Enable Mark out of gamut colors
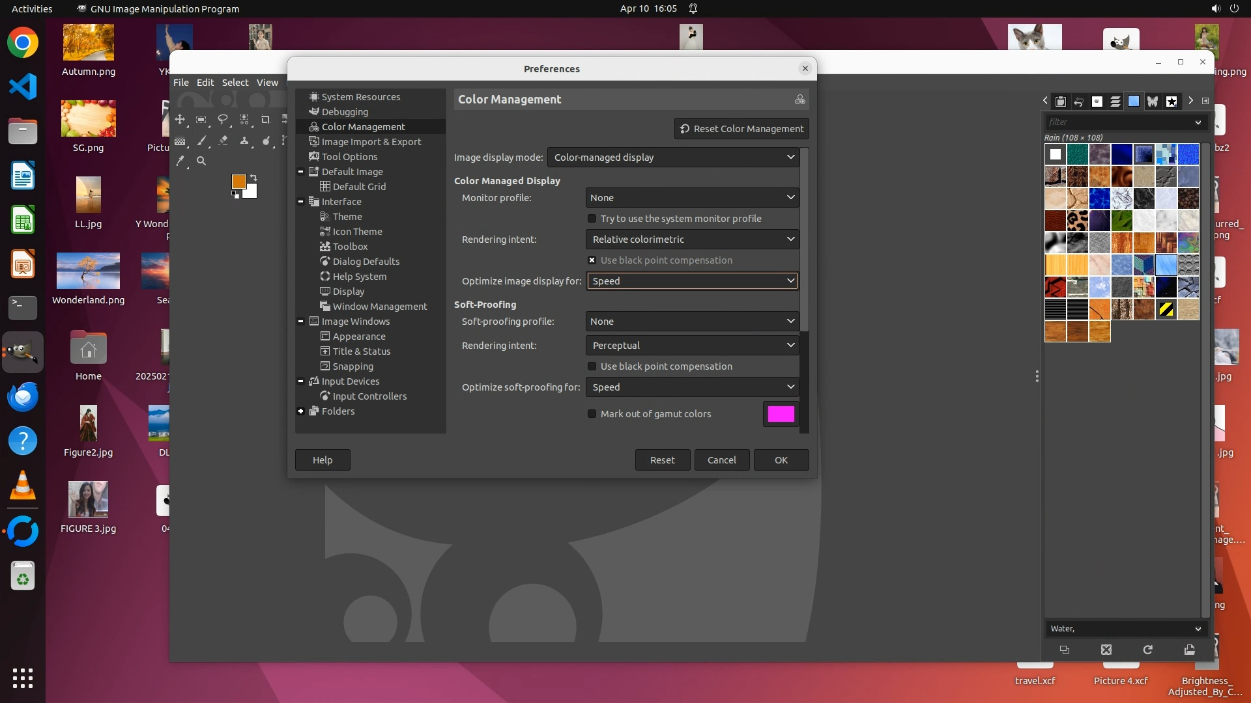Screen dimensions: 1251x703 [x=592, y=414]
